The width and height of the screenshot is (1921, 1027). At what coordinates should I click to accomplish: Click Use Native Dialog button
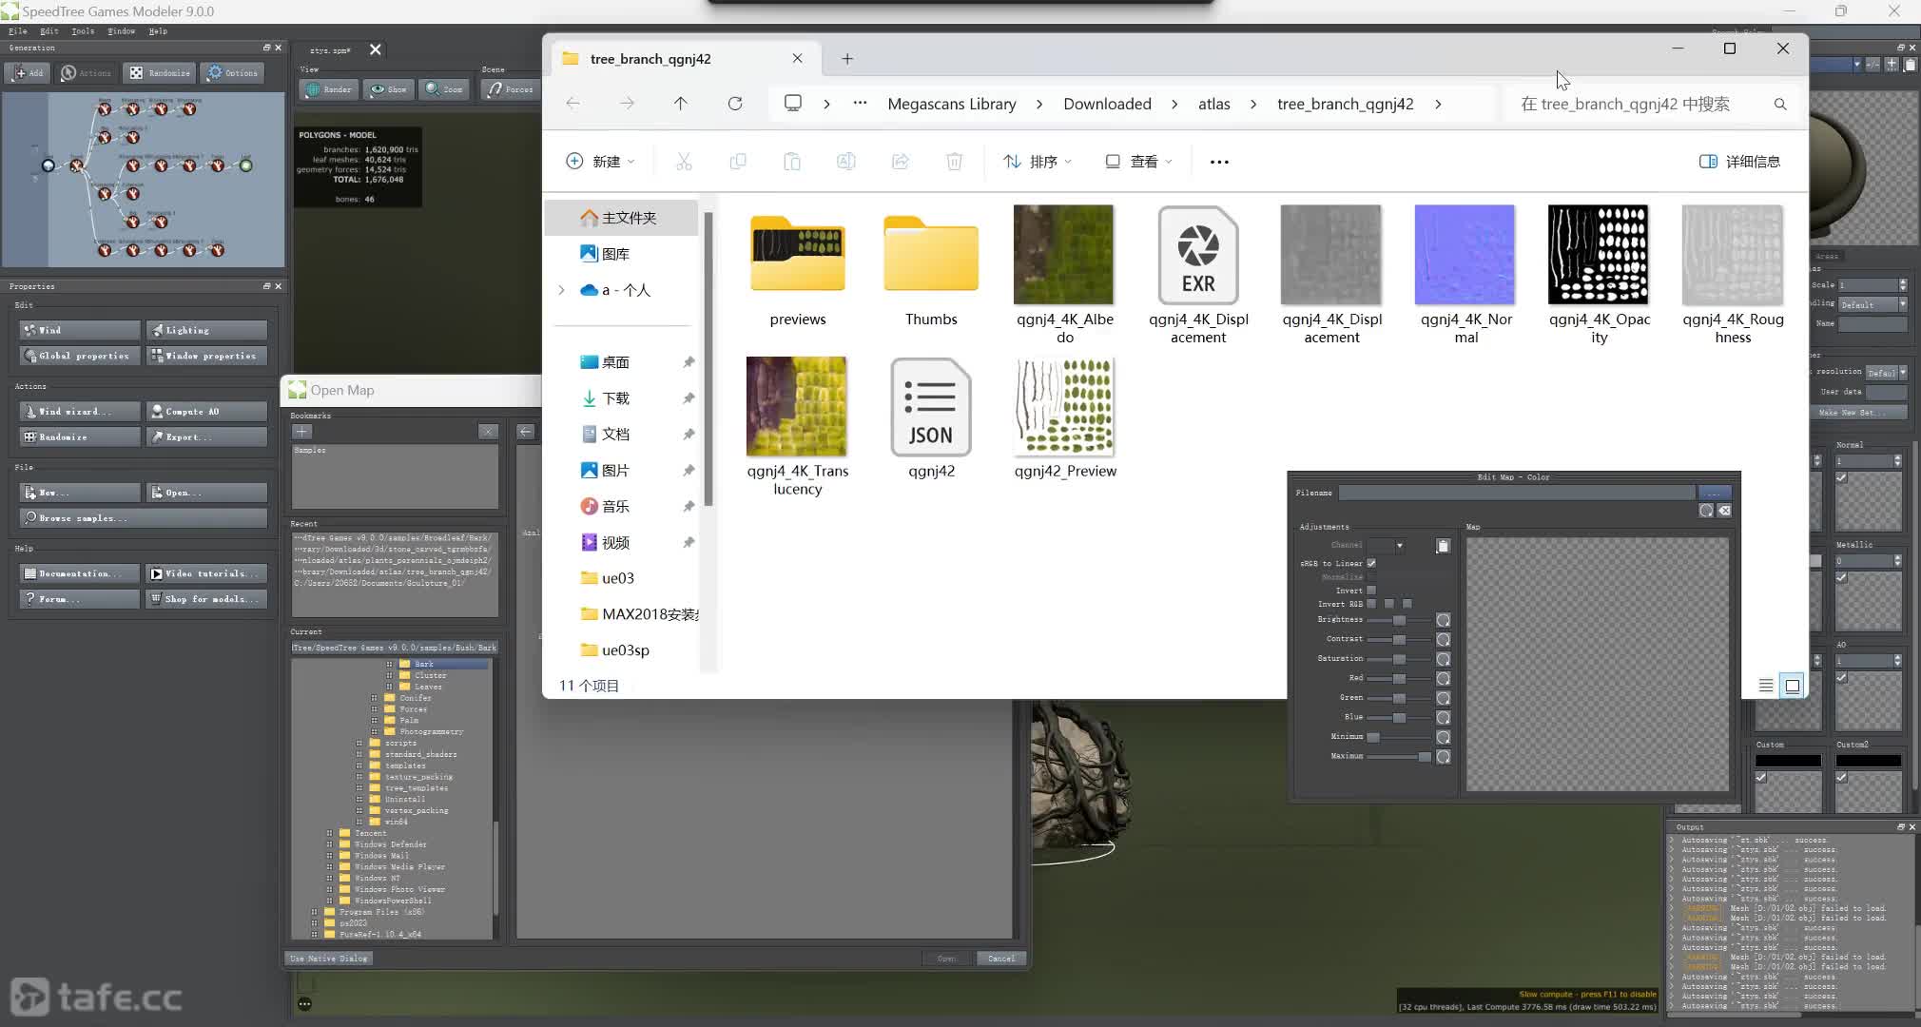point(328,959)
